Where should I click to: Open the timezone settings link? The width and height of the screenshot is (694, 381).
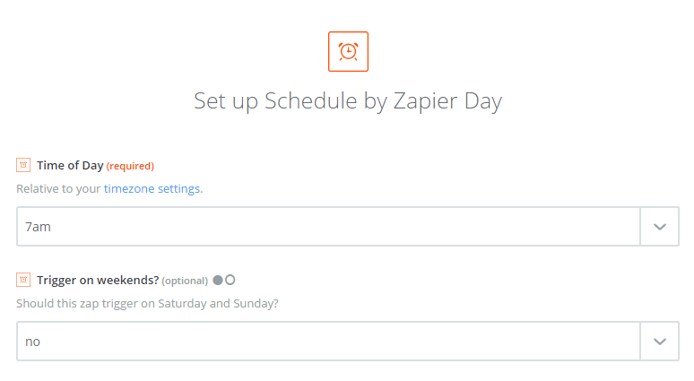[152, 189]
